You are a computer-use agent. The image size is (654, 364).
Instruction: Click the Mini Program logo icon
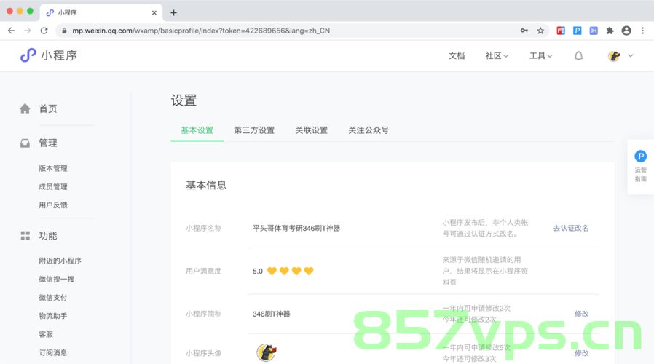(28, 55)
